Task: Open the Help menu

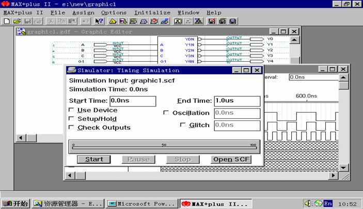Action: point(214,12)
